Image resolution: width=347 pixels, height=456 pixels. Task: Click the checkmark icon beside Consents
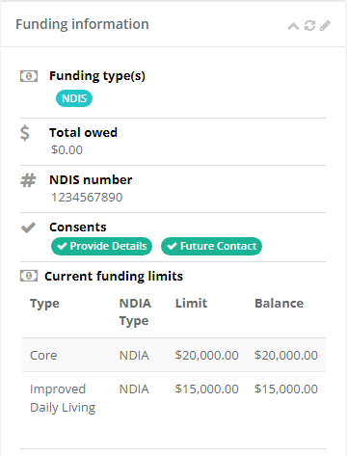28,228
